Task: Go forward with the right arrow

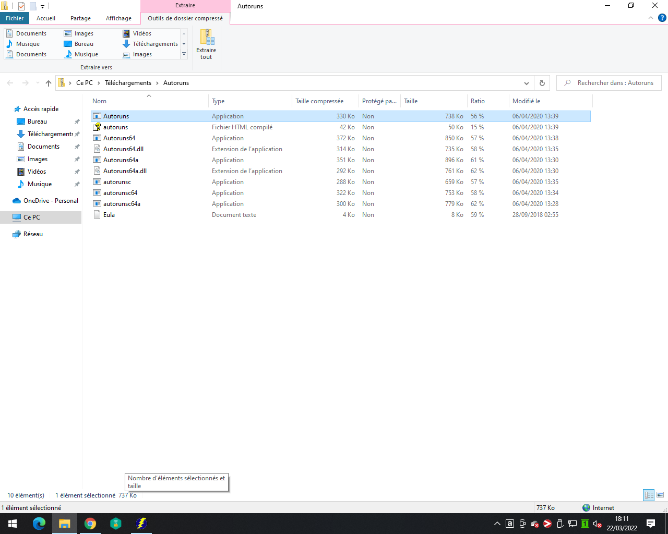Action: (x=25, y=83)
